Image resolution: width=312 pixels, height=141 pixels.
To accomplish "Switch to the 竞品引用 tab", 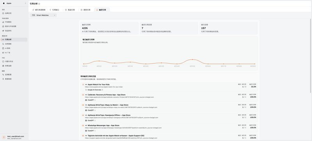I will click(x=70, y=10).
